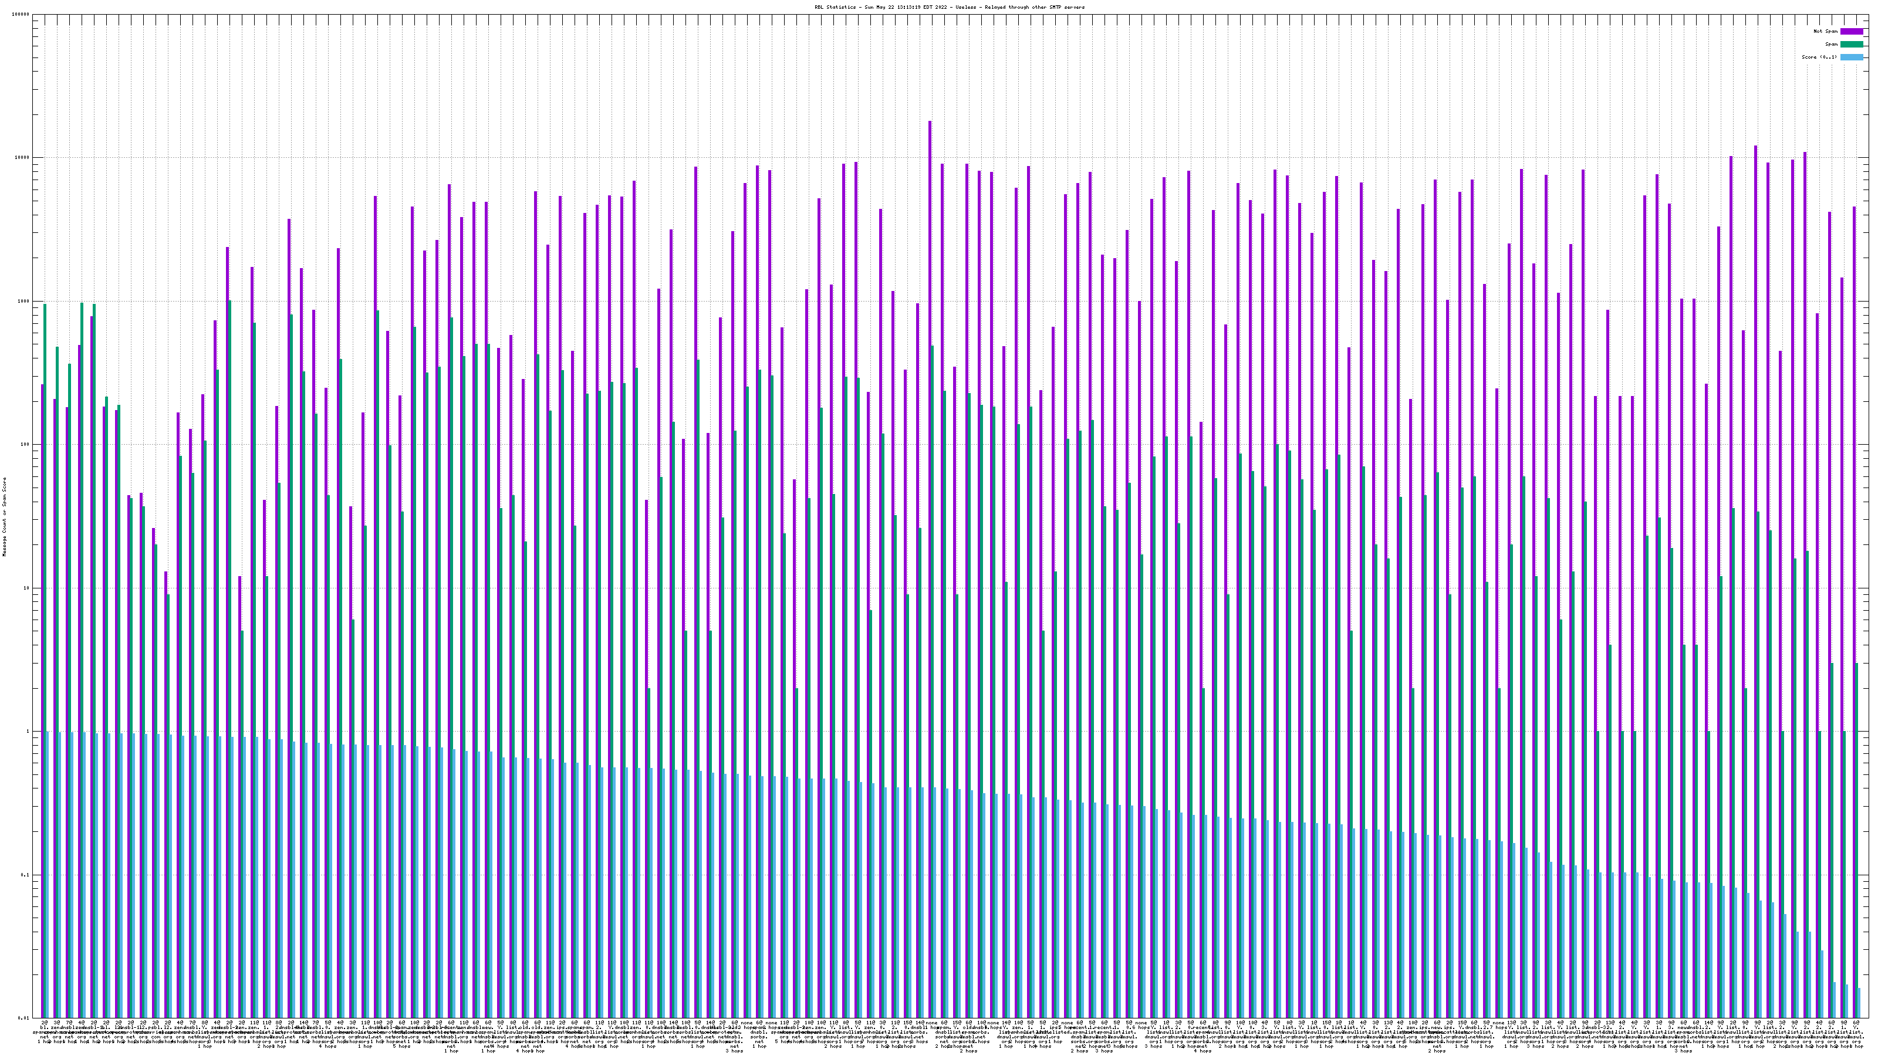Click the 10 y-axis tick label
Viewport: 1878px width, 1056px height.
27,588
